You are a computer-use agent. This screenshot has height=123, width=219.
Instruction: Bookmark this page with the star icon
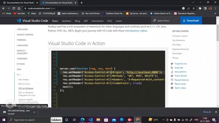point(194,8)
